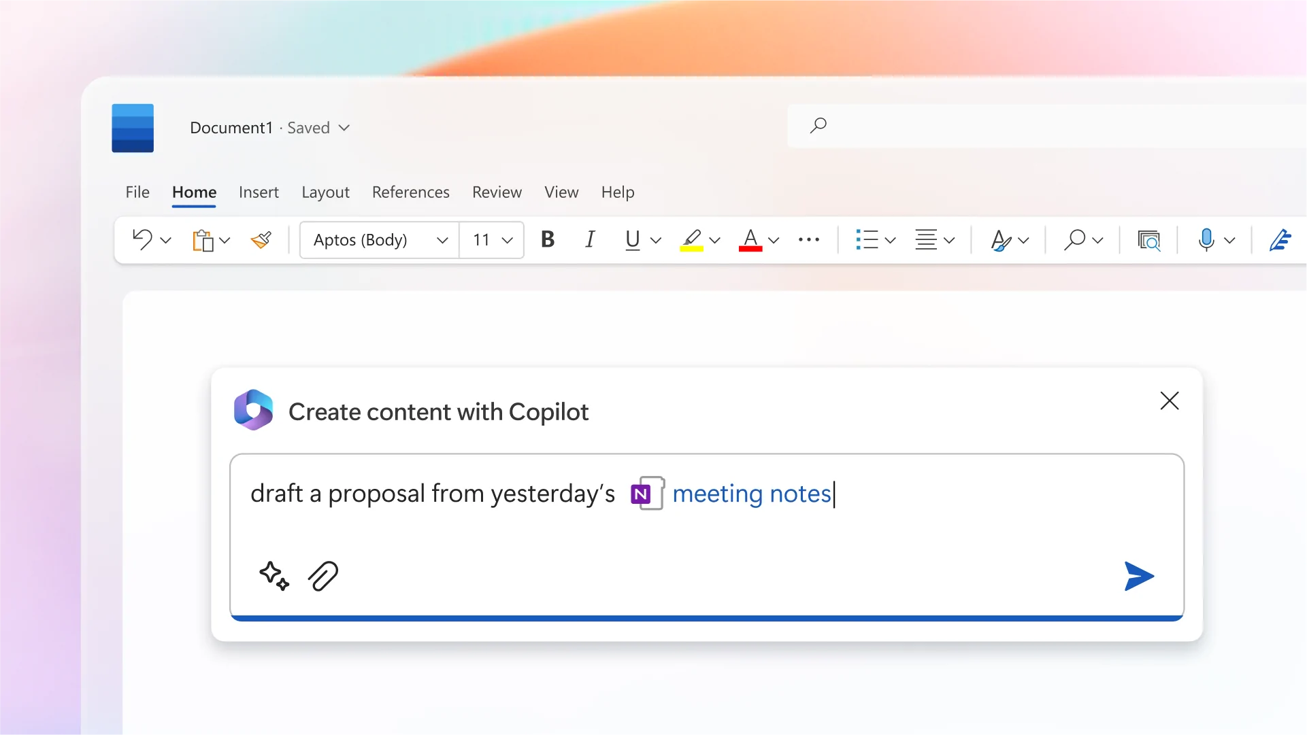Switch to the Insert tab
This screenshot has width=1307, height=735.
259,192
